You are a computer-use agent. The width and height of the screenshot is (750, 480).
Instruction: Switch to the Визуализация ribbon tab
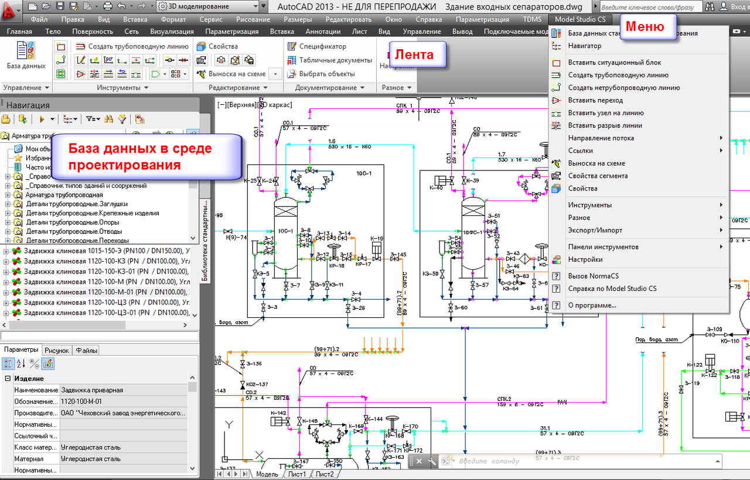[172, 32]
